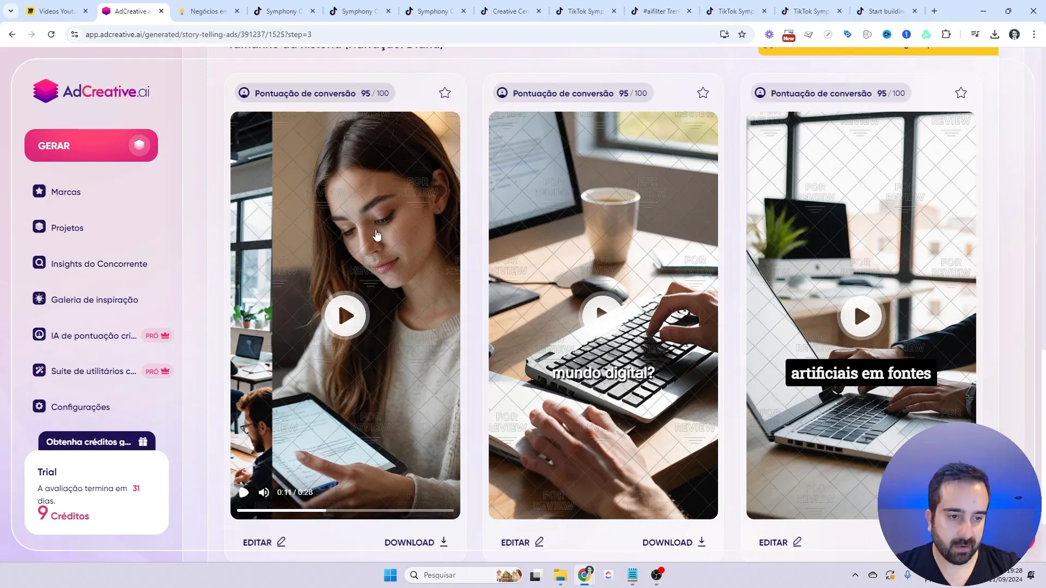This screenshot has height=588, width=1046.
Task: Toggle the star favorite on first creative
Action: 445,93
